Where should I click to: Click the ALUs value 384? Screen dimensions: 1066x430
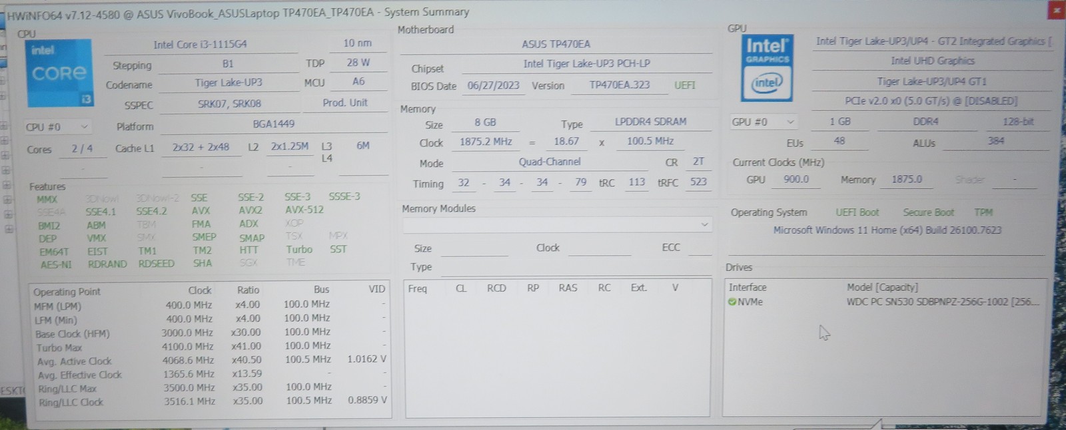pyautogui.click(x=996, y=141)
